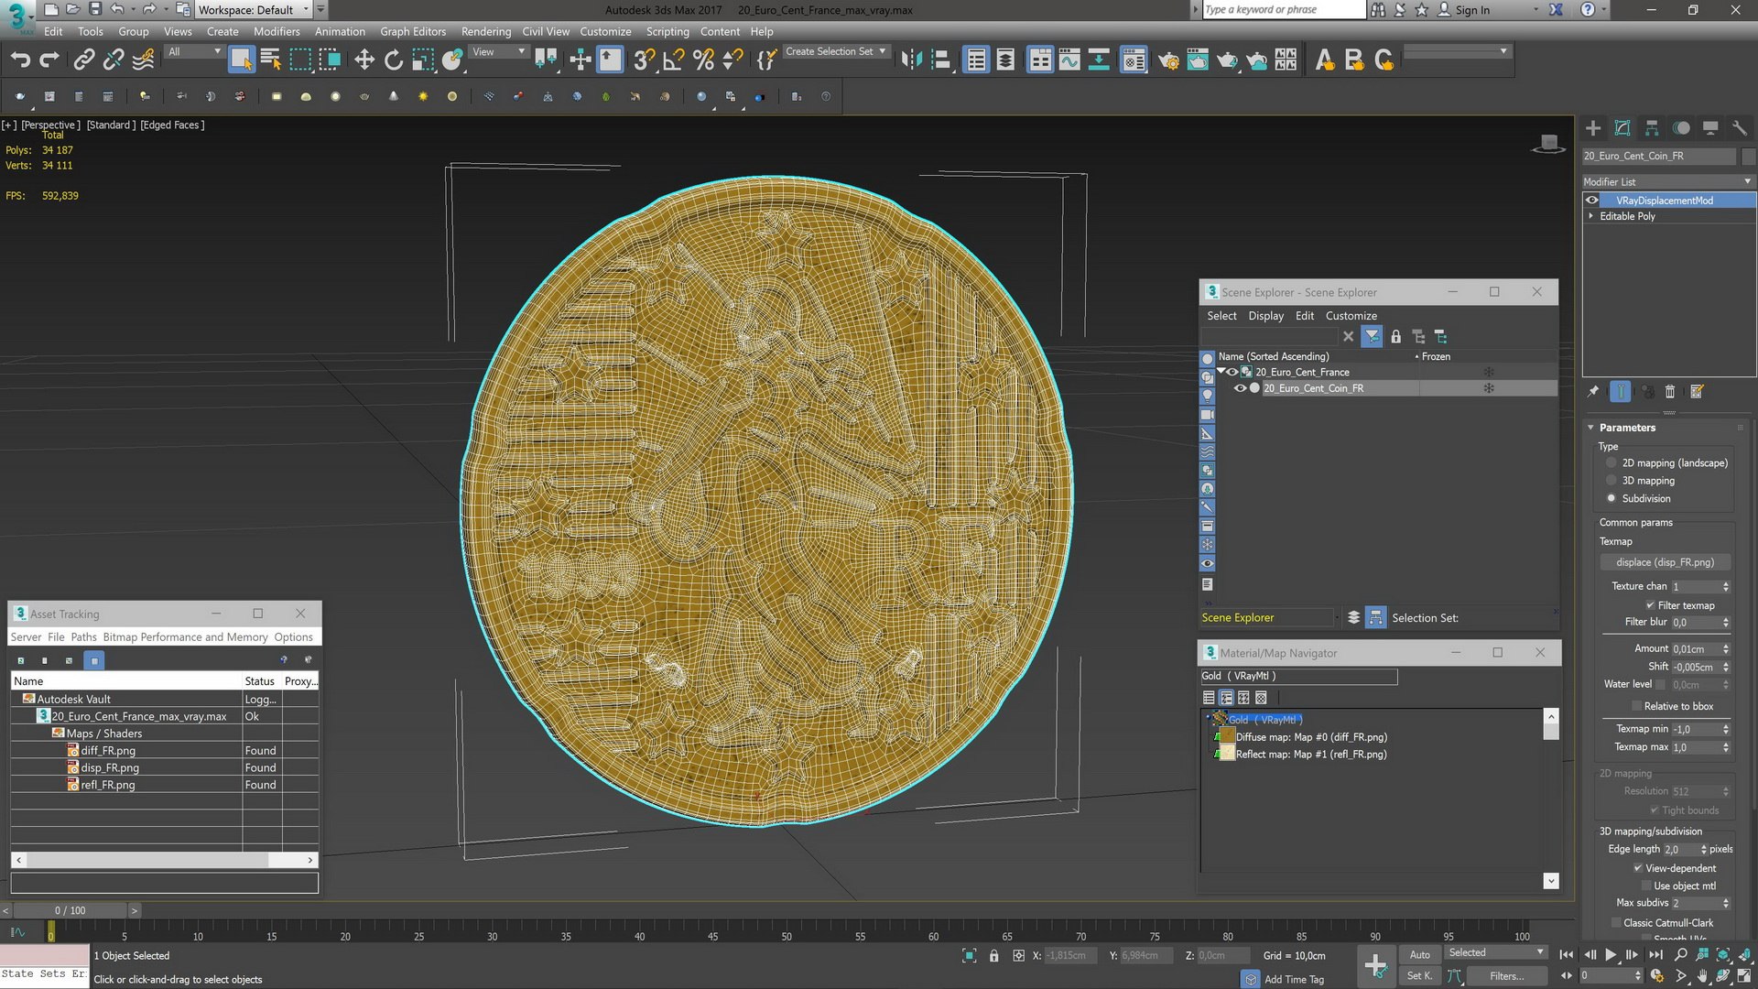The image size is (1758, 989).
Task: Activate the Select Object tool
Action: [241, 60]
